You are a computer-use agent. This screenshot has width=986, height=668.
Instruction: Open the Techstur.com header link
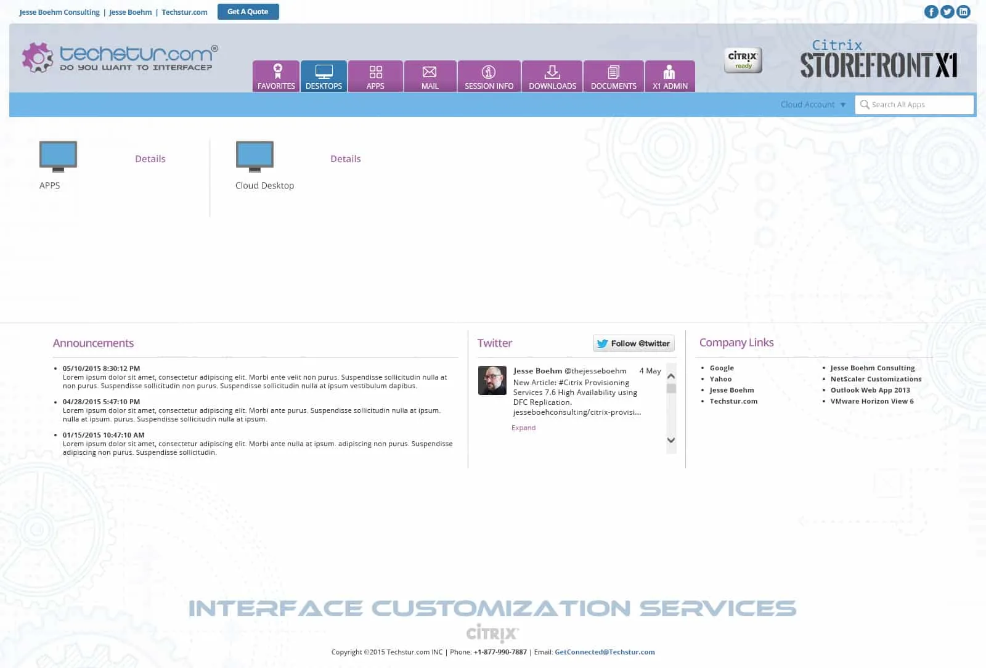click(x=185, y=12)
